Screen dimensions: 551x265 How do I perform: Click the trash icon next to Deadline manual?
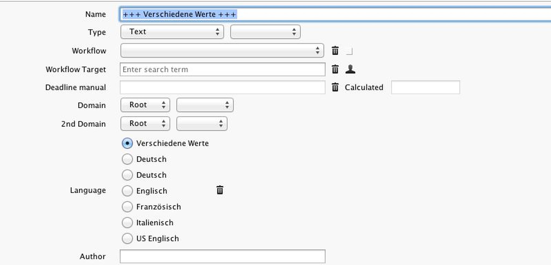click(x=335, y=87)
